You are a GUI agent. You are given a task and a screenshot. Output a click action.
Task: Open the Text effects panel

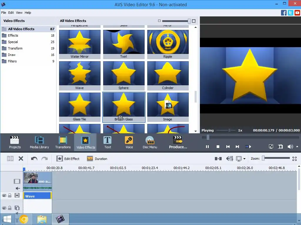tap(108, 142)
